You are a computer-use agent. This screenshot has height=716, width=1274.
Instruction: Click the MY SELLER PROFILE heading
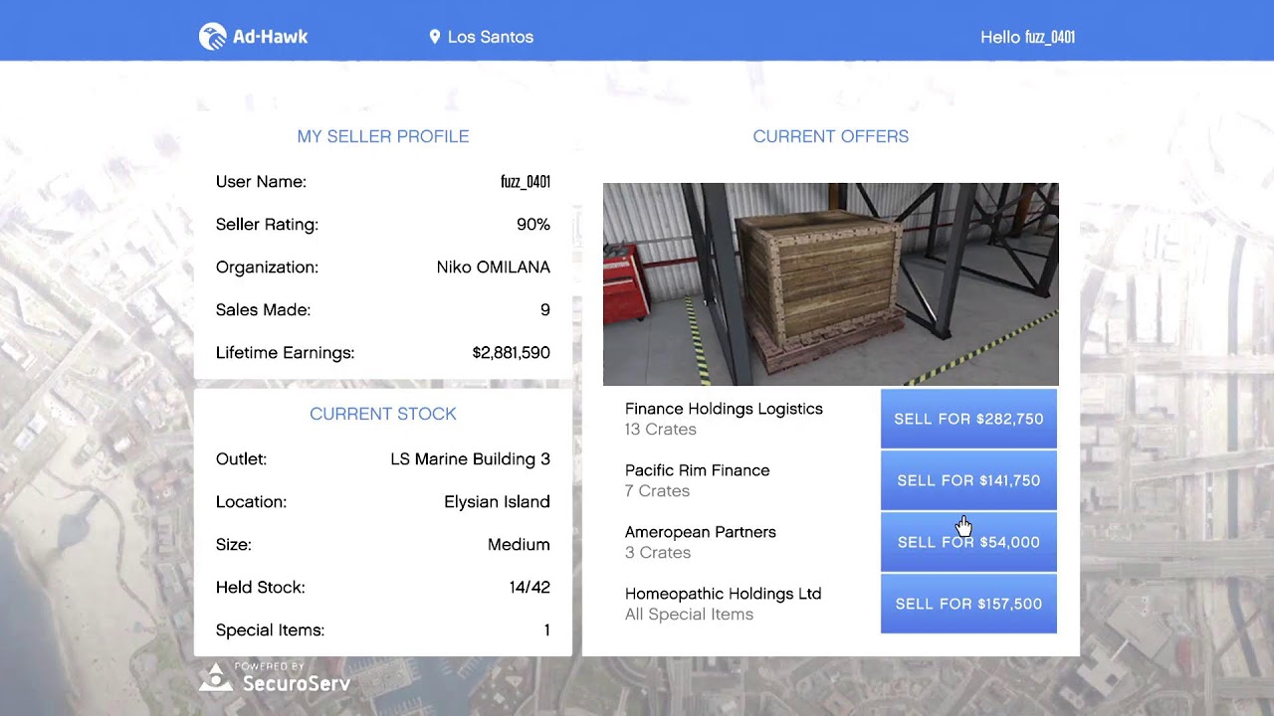tap(383, 136)
